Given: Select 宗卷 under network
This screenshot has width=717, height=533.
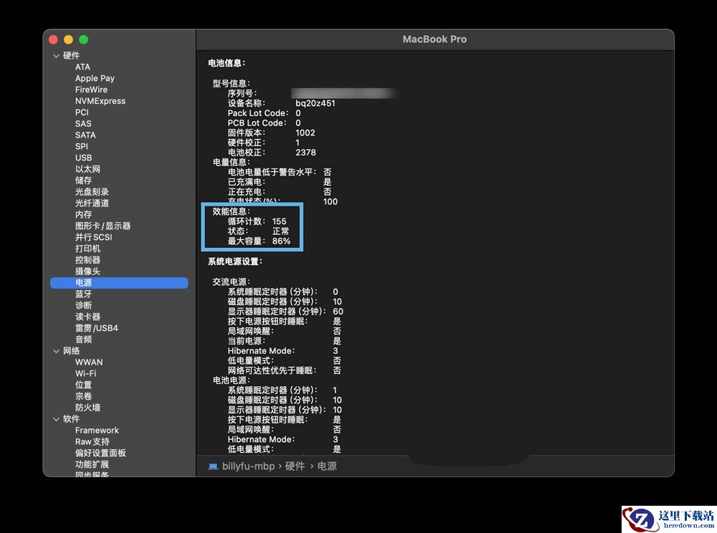Looking at the screenshot, I should pos(83,396).
